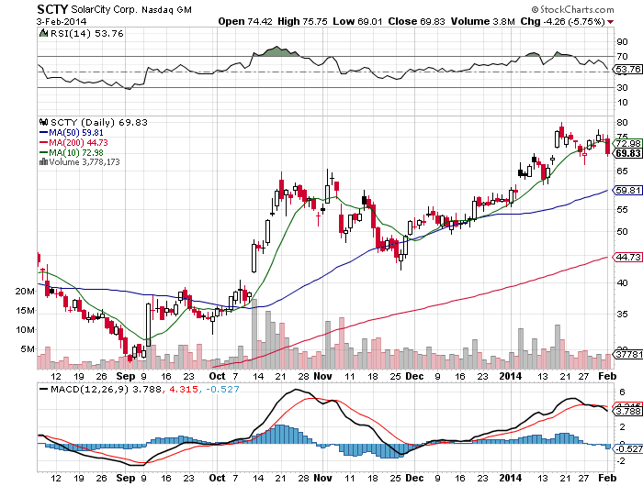
Task: Click the 90 label on the RSI axis
Action: (x=622, y=42)
